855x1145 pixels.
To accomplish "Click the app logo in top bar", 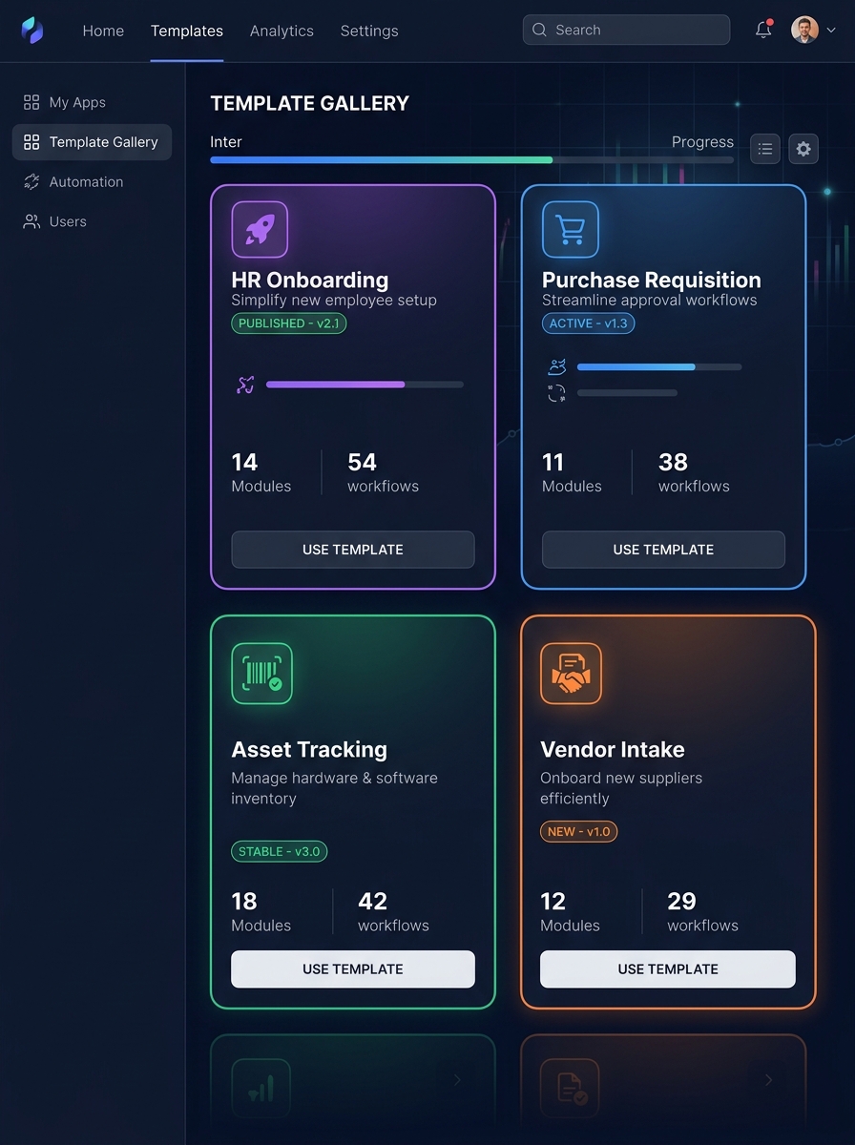I will tap(32, 31).
